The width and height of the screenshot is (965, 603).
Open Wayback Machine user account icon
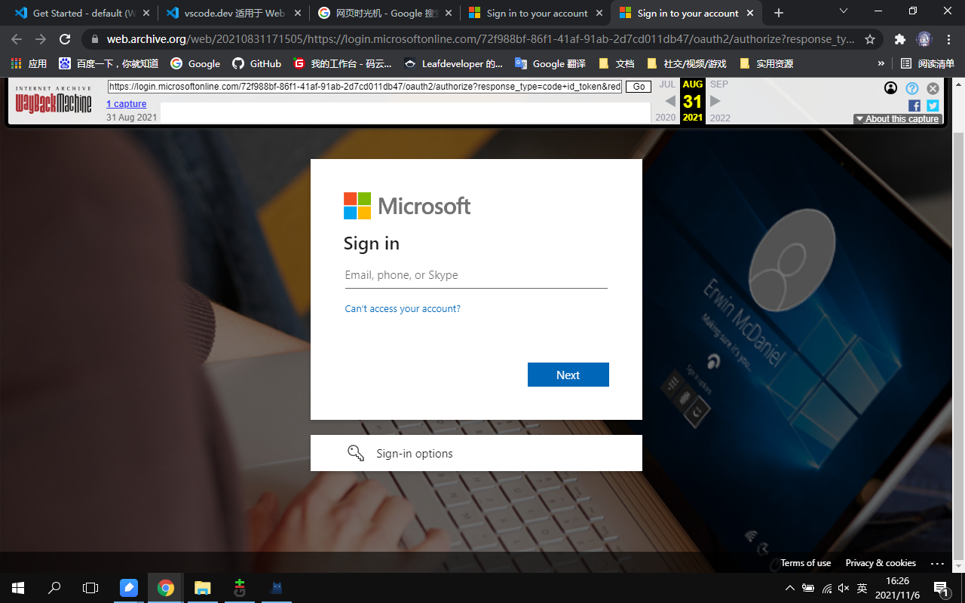point(890,88)
